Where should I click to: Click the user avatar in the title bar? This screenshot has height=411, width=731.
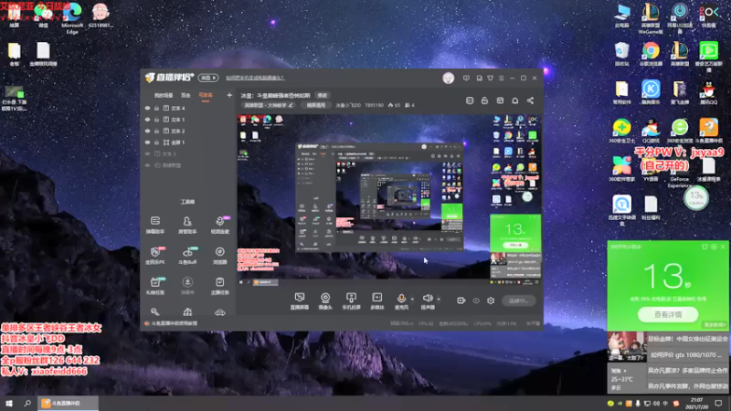click(449, 78)
